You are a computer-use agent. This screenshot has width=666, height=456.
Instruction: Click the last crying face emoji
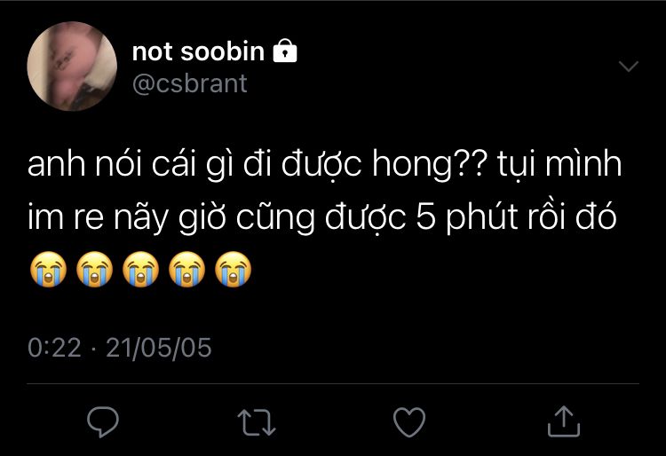(x=232, y=269)
